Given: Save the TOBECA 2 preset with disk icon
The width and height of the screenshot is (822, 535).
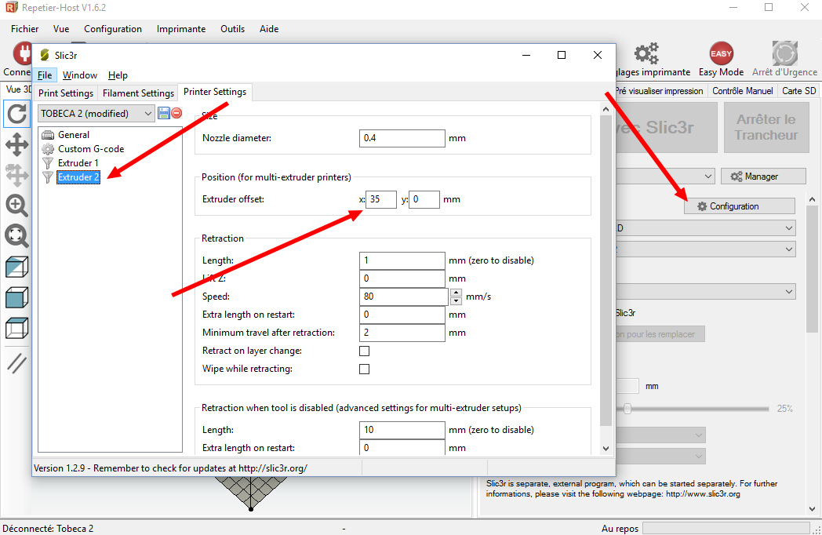Looking at the screenshot, I should click(164, 113).
